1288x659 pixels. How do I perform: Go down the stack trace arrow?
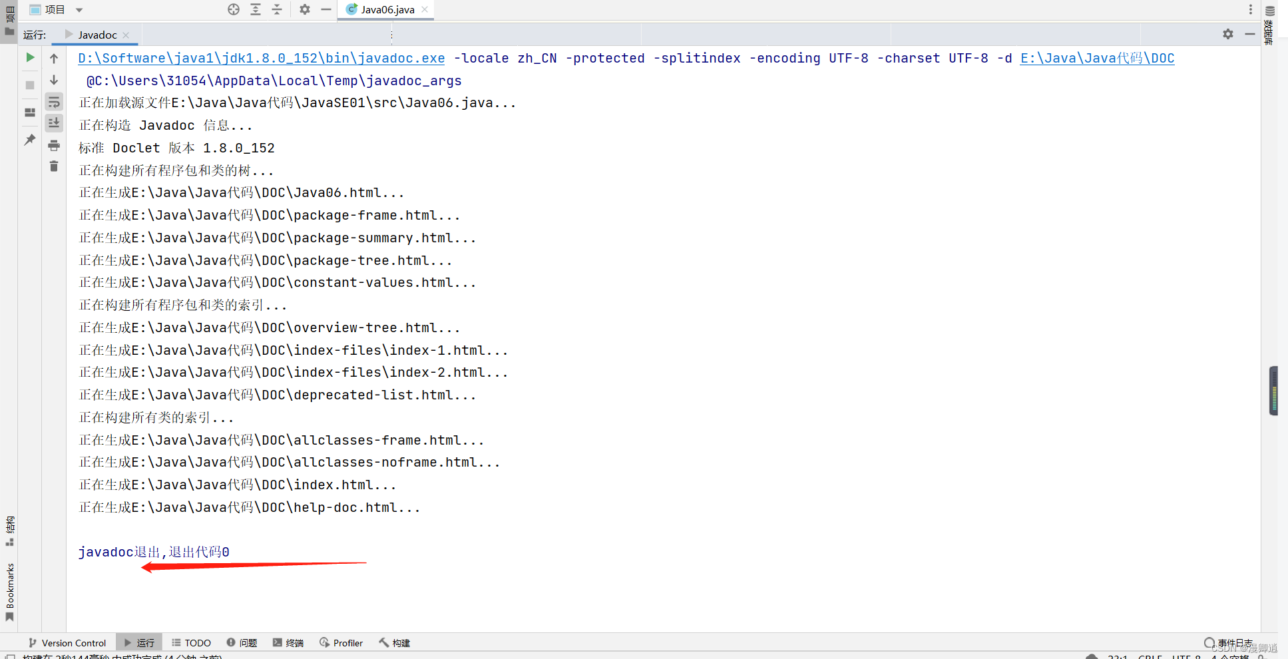coord(54,80)
